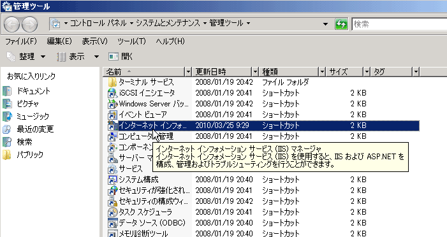Select the Windows Server バックアップ shortcut icon
Image resolution: width=447 pixels, height=237 pixels.
coord(112,104)
